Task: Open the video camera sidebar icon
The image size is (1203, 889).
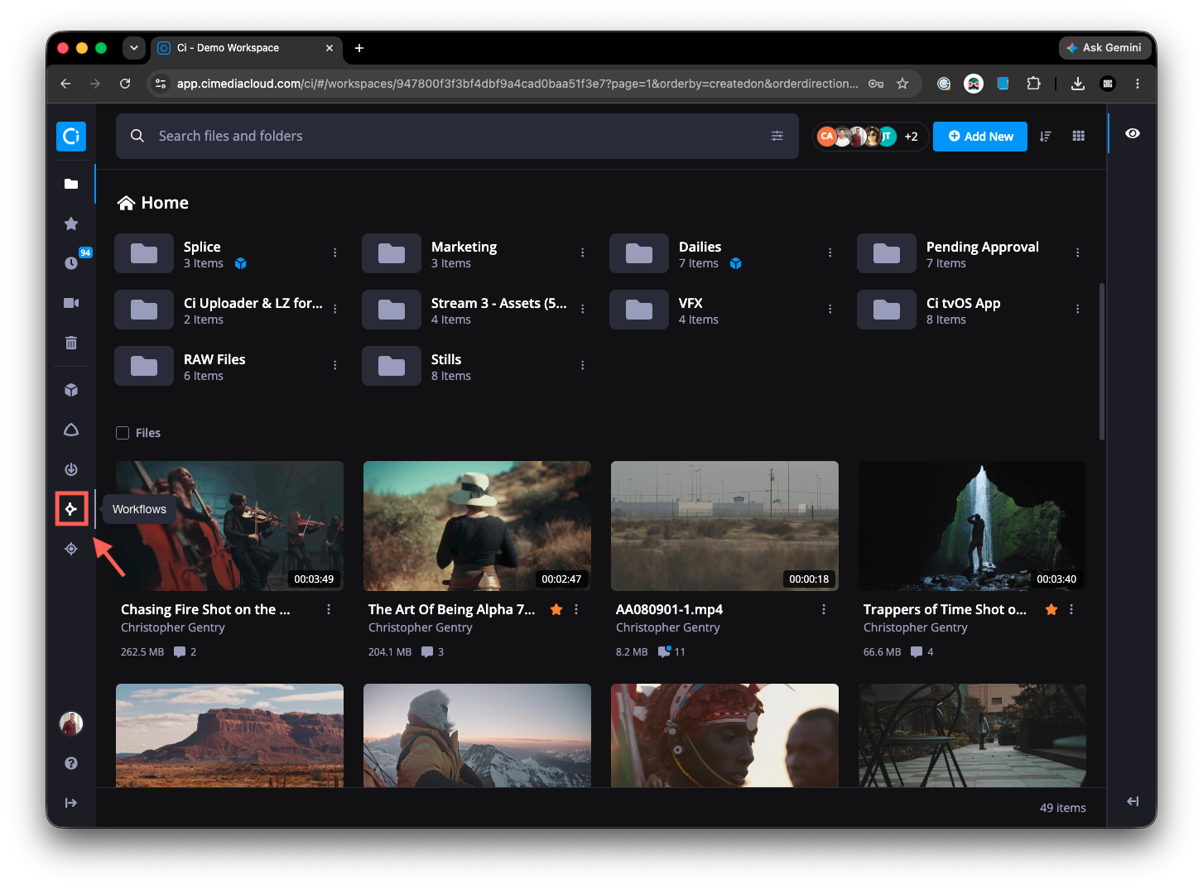Action: tap(71, 303)
